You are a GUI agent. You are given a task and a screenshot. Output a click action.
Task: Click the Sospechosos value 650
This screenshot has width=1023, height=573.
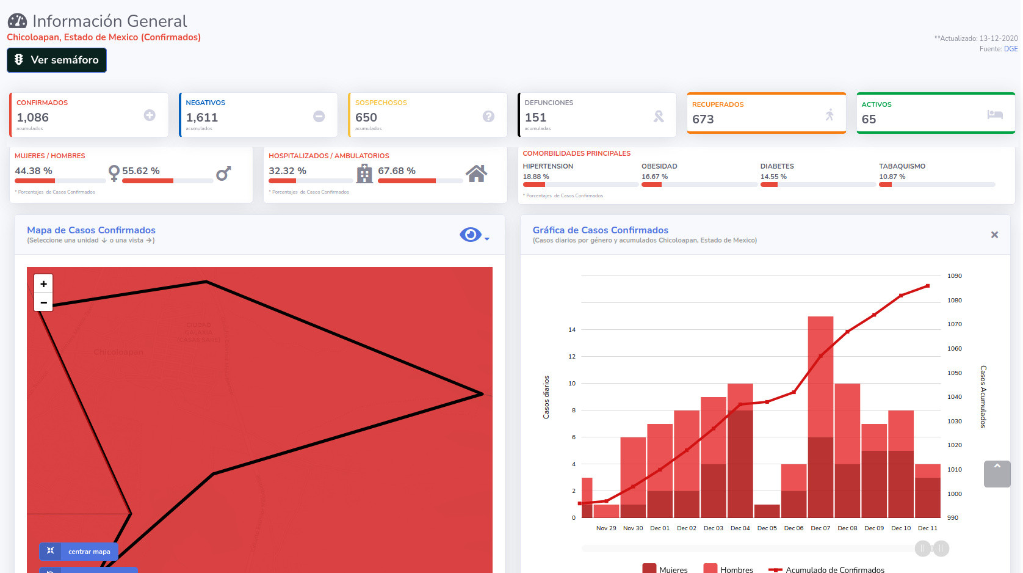coord(366,117)
